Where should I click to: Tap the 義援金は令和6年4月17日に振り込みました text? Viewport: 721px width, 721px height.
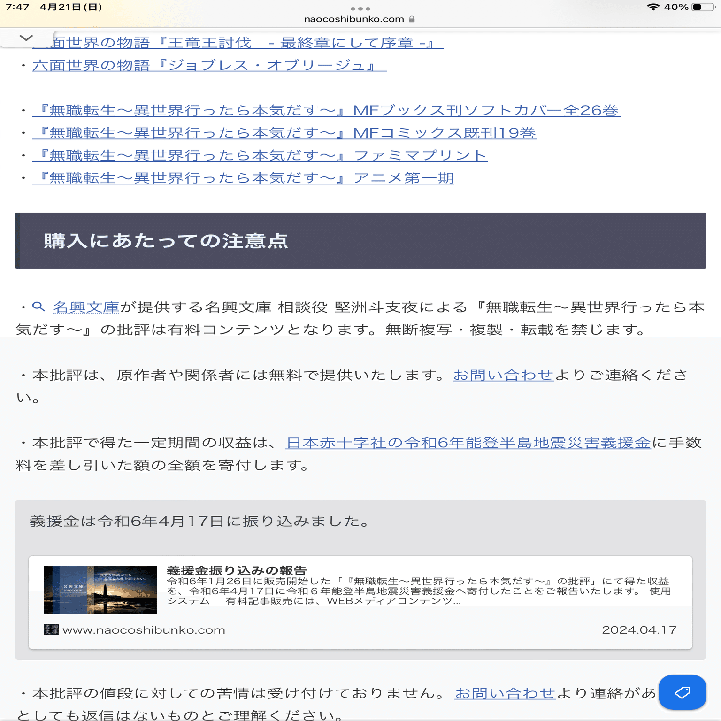(x=200, y=521)
